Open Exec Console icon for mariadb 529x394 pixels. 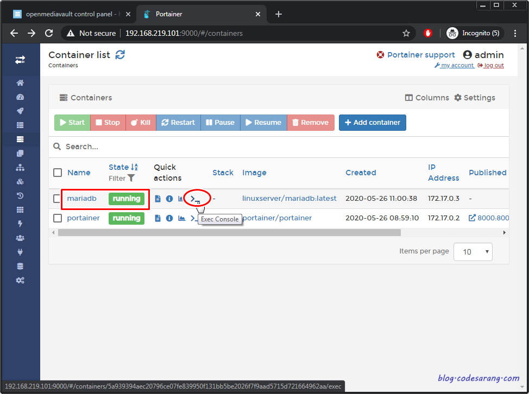tap(195, 199)
